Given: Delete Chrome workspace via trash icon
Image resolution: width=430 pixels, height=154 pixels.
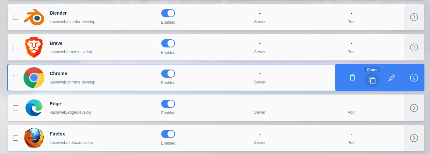Looking at the screenshot, I should (x=352, y=78).
